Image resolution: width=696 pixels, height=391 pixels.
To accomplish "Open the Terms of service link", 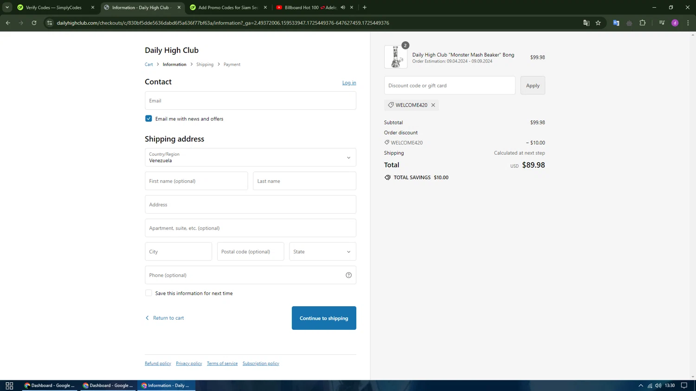I will (222, 364).
